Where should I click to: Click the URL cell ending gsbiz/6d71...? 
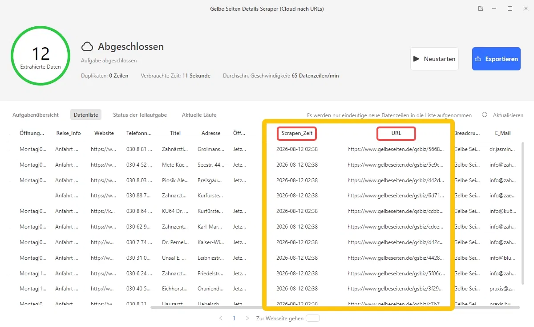[x=396, y=196]
